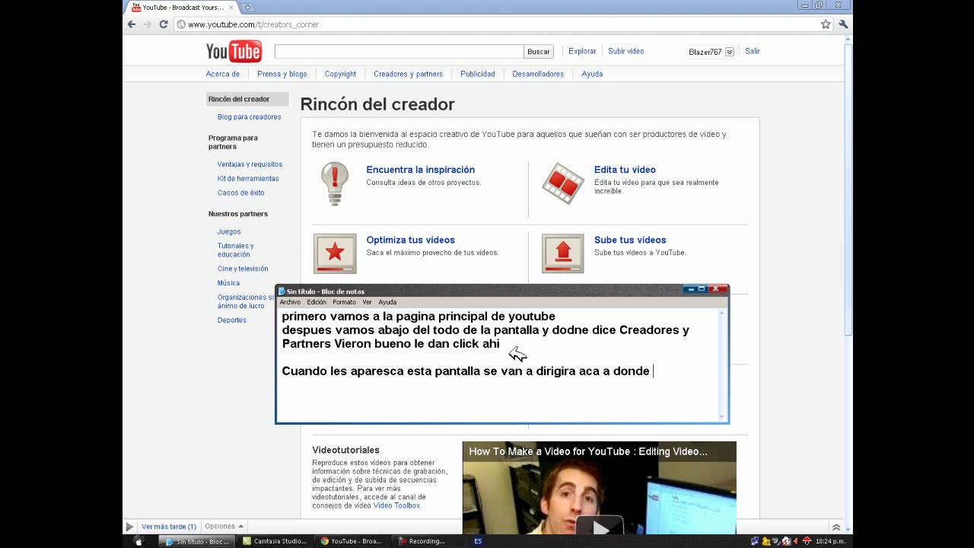Viewport: 974px width, 548px height.
Task: Open Blog para creadores link
Action: [x=249, y=117]
